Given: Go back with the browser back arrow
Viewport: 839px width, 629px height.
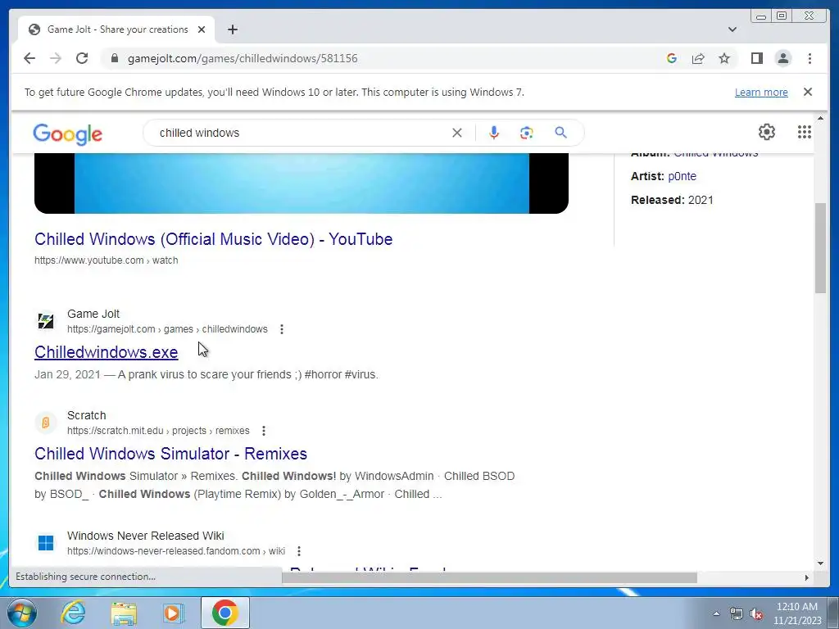Looking at the screenshot, I should 29,58.
